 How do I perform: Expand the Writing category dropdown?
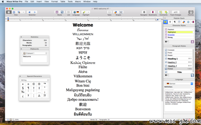(x=34, y=80)
